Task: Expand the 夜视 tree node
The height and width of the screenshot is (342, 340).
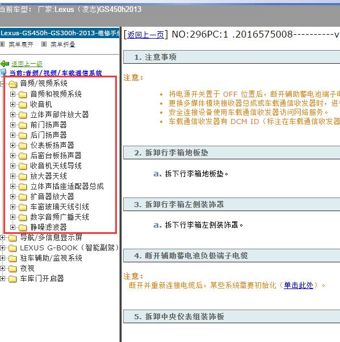Action: click(x=2, y=268)
